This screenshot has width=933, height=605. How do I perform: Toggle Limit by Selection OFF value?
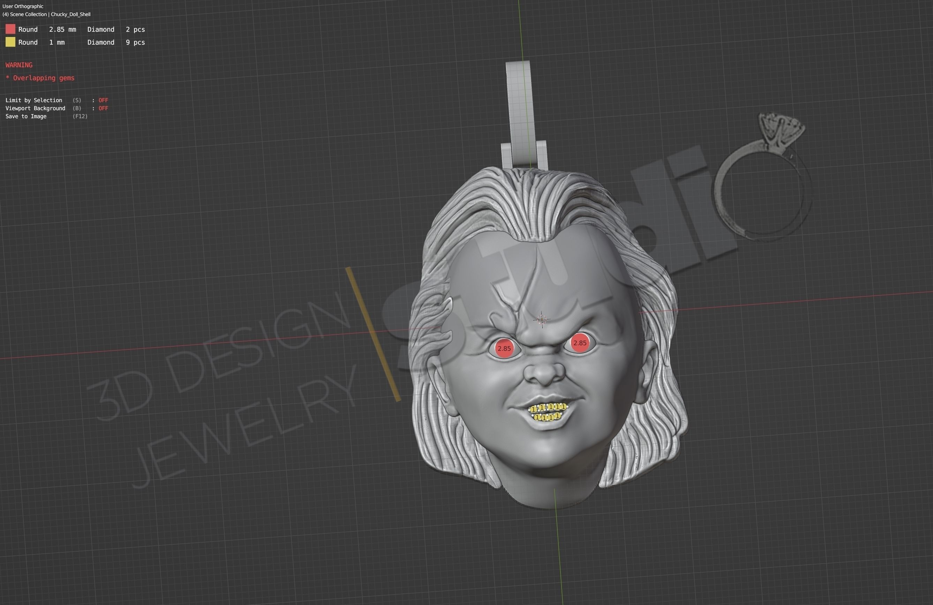[103, 100]
